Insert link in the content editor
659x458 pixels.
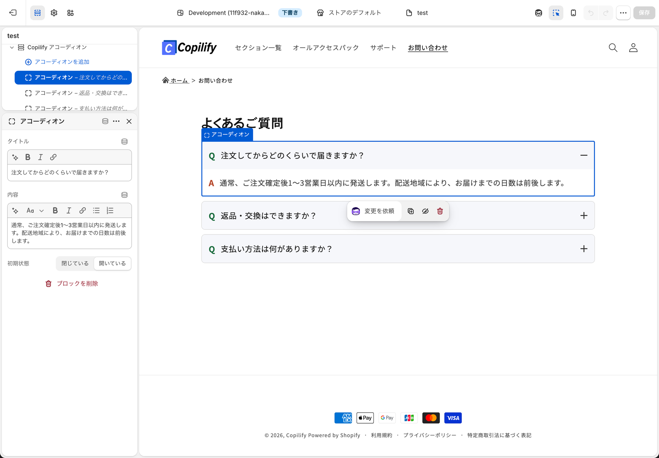82,211
